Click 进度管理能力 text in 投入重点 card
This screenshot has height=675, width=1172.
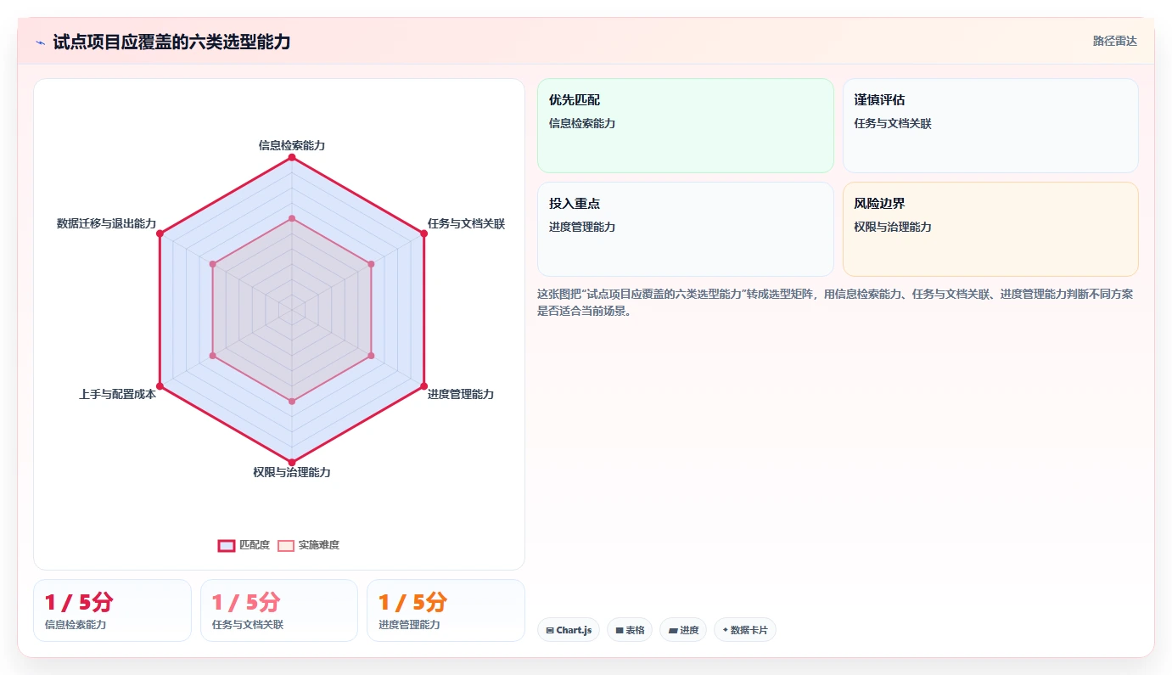(x=582, y=227)
